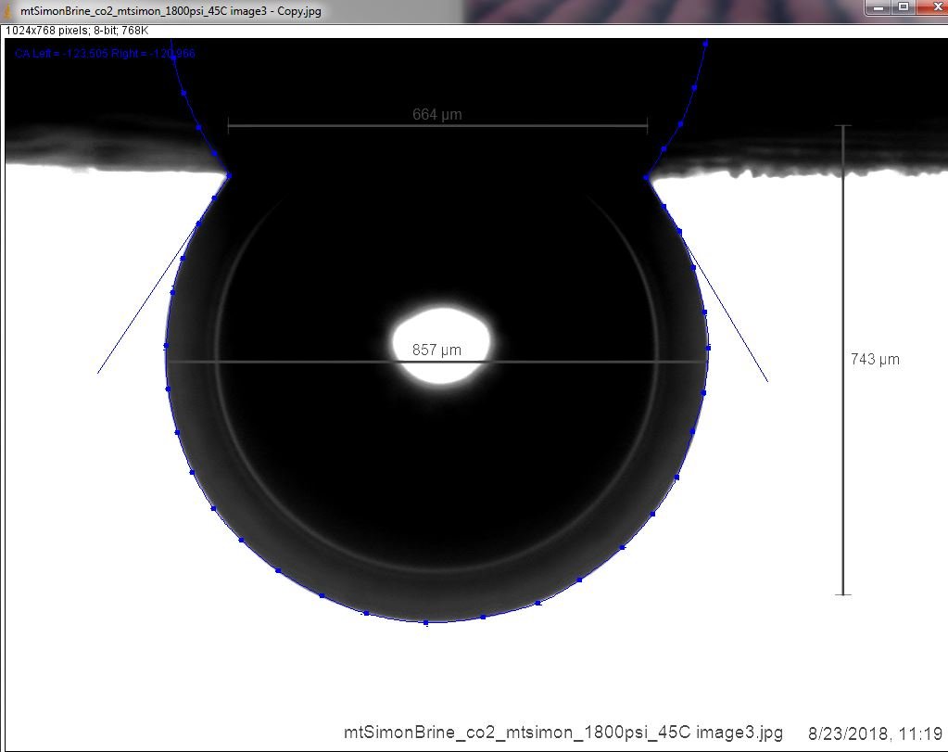Click the window title mtSimonBrine_co2 text
Screen dimensions: 948x752
[171, 11]
